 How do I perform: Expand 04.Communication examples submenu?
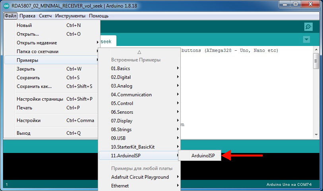(140, 95)
